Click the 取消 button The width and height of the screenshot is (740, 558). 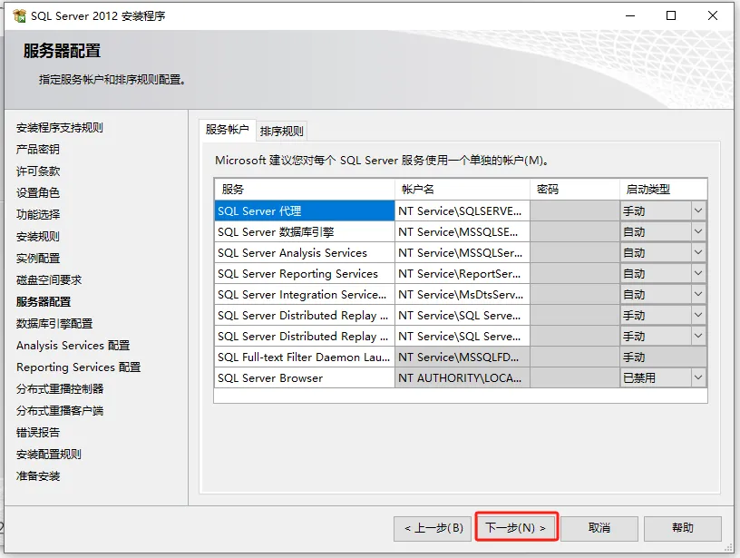coord(599,528)
